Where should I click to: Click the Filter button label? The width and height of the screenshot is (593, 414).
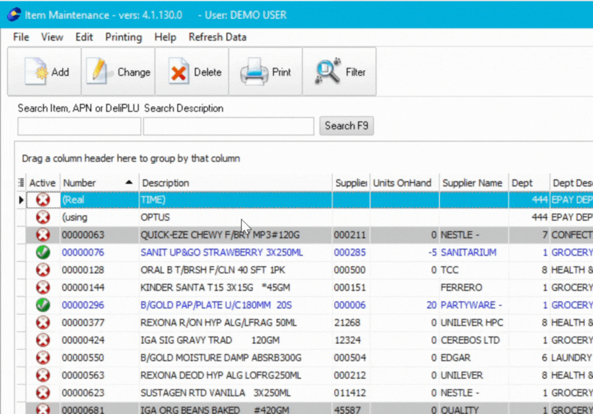[356, 72]
